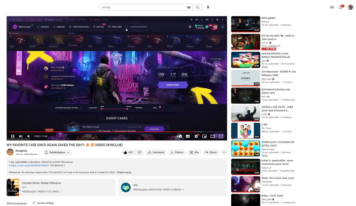The height and width of the screenshot is (206, 356).
Task: Save video to playlist via Zapisz
Action: (x=211, y=152)
